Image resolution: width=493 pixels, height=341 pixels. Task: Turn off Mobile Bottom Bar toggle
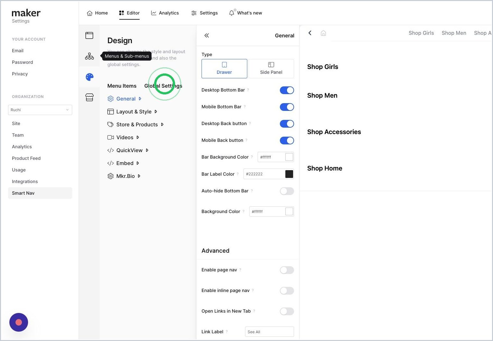click(x=287, y=107)
